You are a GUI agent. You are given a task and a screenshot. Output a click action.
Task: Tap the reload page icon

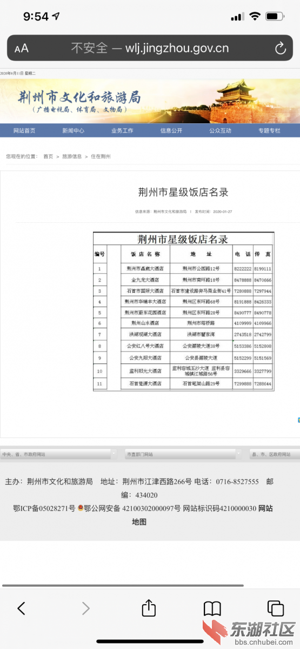point(280,48)
